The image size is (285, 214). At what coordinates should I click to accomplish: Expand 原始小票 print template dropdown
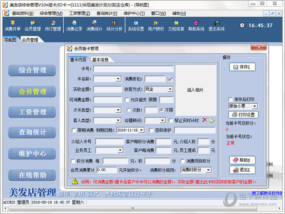tap(255, 106)
